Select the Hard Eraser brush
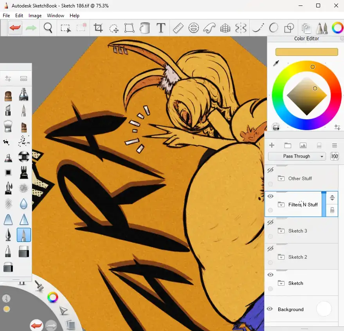 click(24, 251)
